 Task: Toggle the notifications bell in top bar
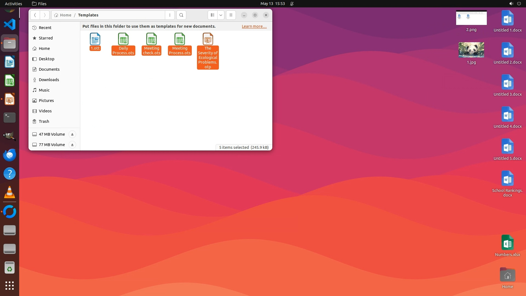pyautogui.click(x=292, y=4)
